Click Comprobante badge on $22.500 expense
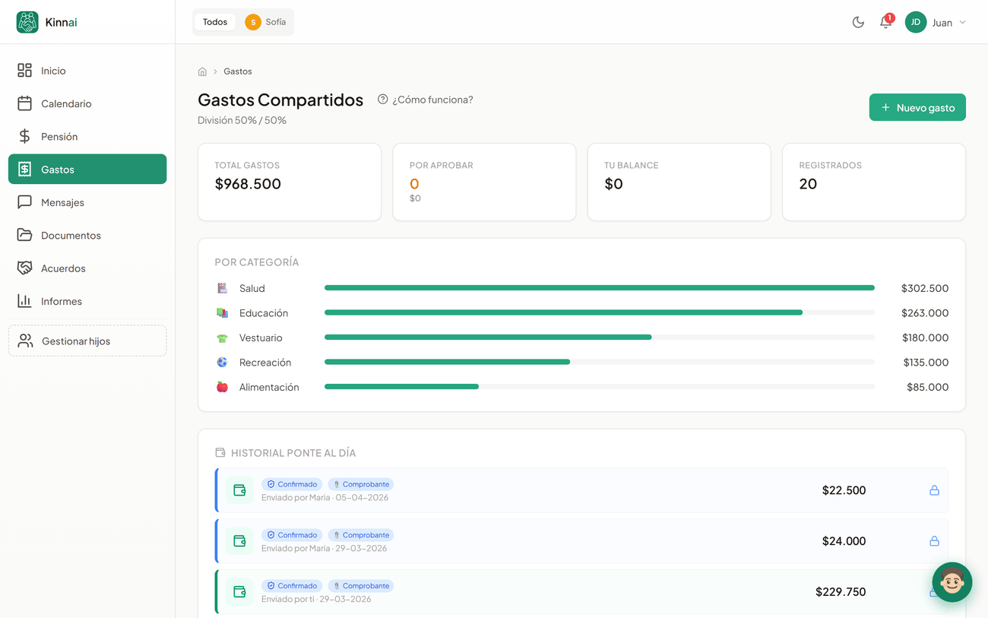The height and width of the screenshot is (618, 988). click(x=361, y=484)
